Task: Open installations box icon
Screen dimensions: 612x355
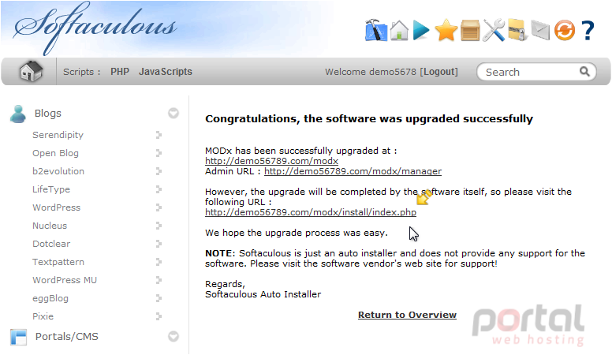Action: coord(470,31)
